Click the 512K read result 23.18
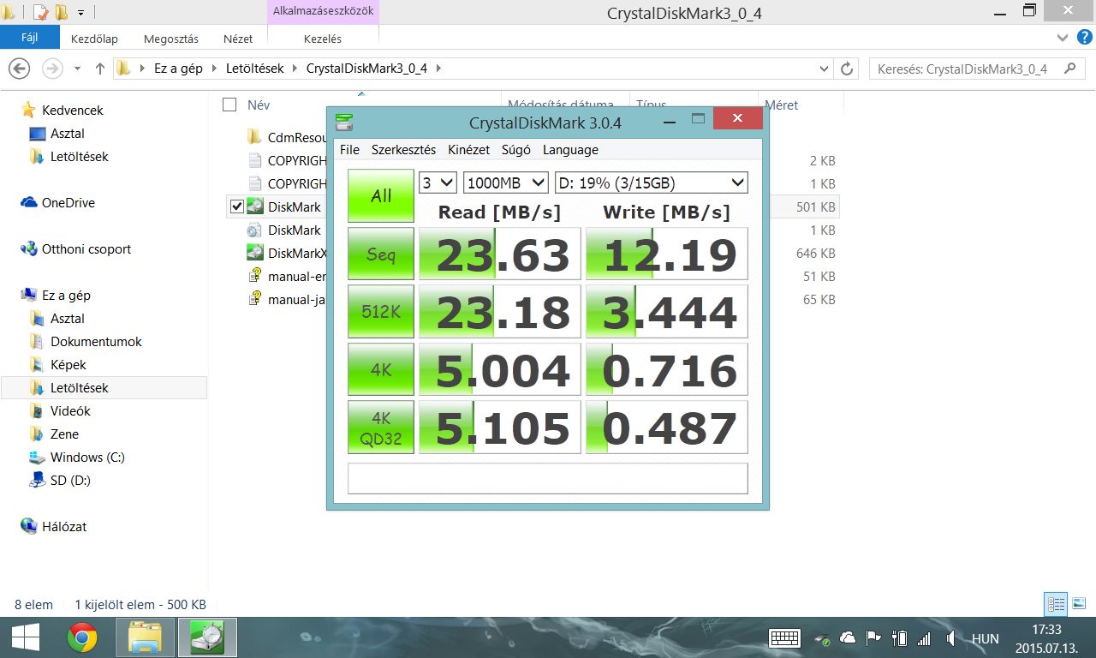Viewport: 1096px width, 658px height. point(500,312)
